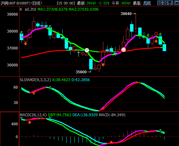Click latest price value 35840

click(91, 3)
